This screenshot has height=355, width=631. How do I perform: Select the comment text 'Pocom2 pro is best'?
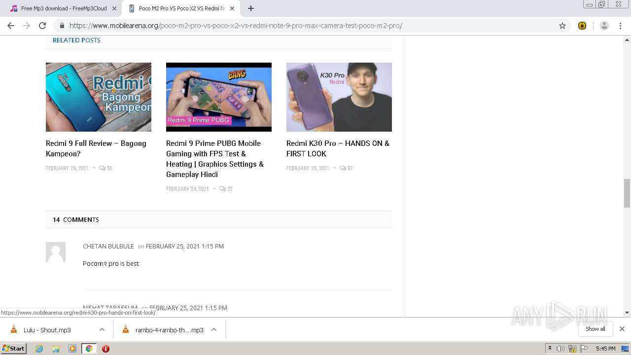pyautogui.click(x=111, y=264)
